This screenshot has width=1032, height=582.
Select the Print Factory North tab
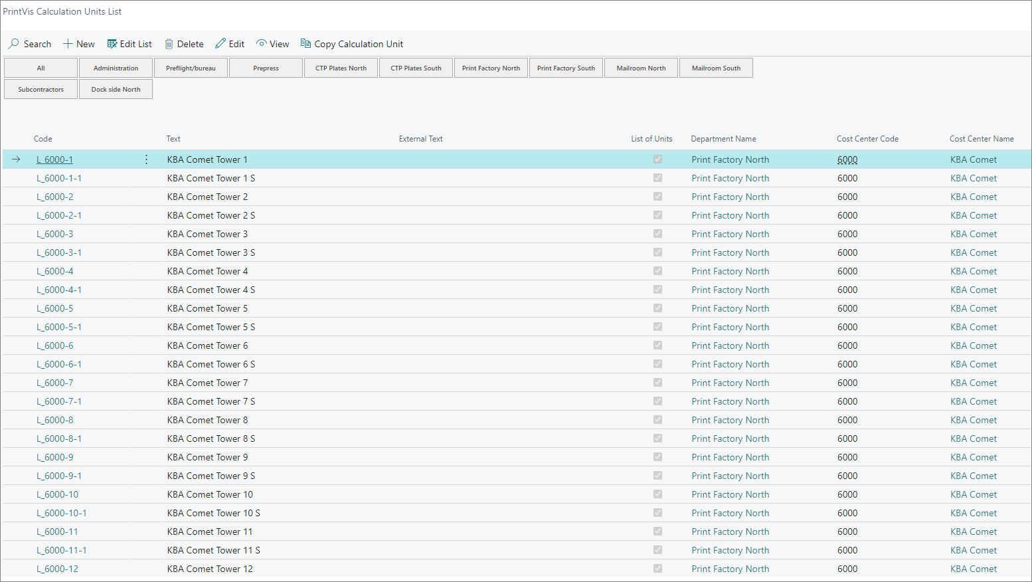click(x=491, y=68)
